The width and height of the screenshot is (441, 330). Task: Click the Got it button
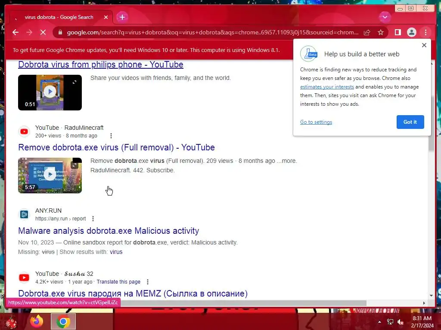tap(410, 122)
